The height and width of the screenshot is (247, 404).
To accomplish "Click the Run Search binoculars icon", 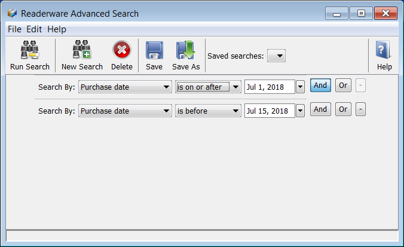I will pyautogui.click(x=30, y=50).
